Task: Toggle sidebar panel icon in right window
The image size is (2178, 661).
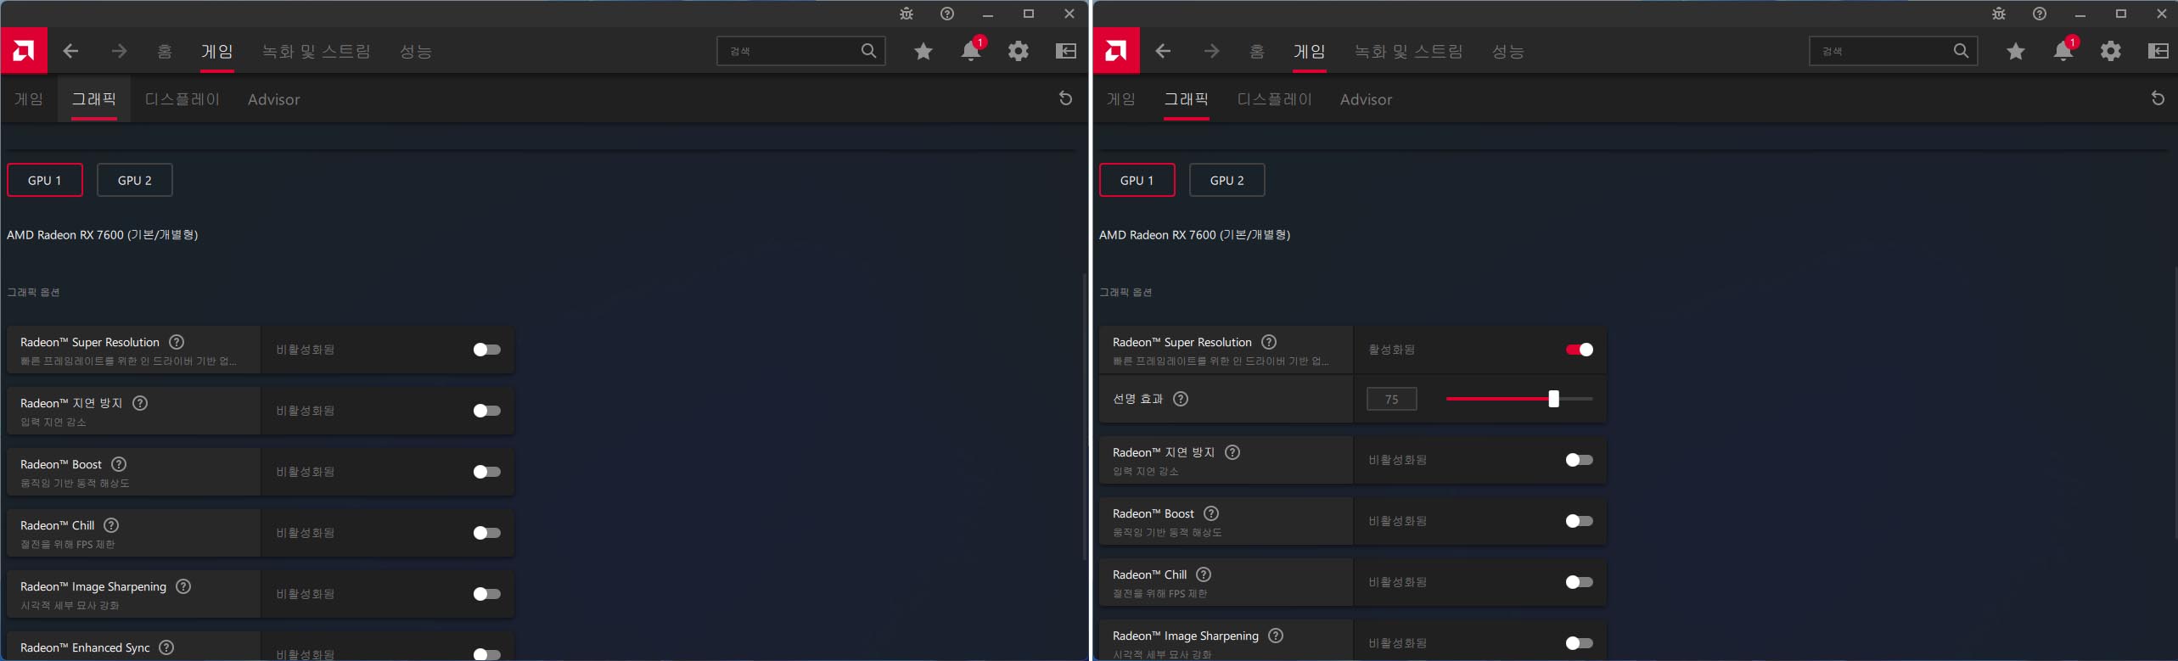Action: coord(2158,51)
